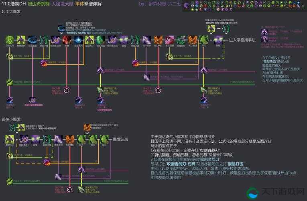Click the fiery 惯性 buff icon in the 眼棱小爆发 section
This screenshot has width=307, height=201.
47,162
